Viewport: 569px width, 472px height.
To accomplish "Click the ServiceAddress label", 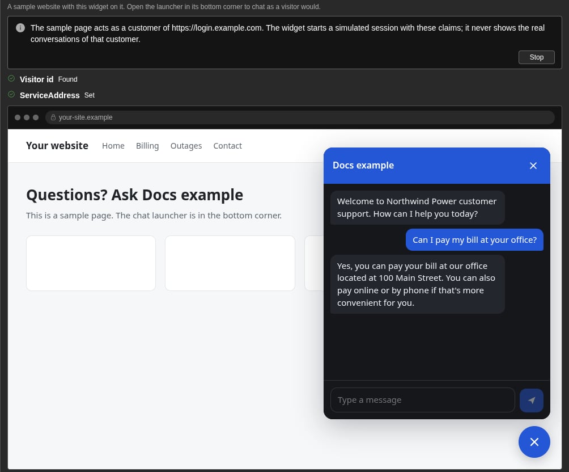I will pyautogui.click(x=50, y=95).
